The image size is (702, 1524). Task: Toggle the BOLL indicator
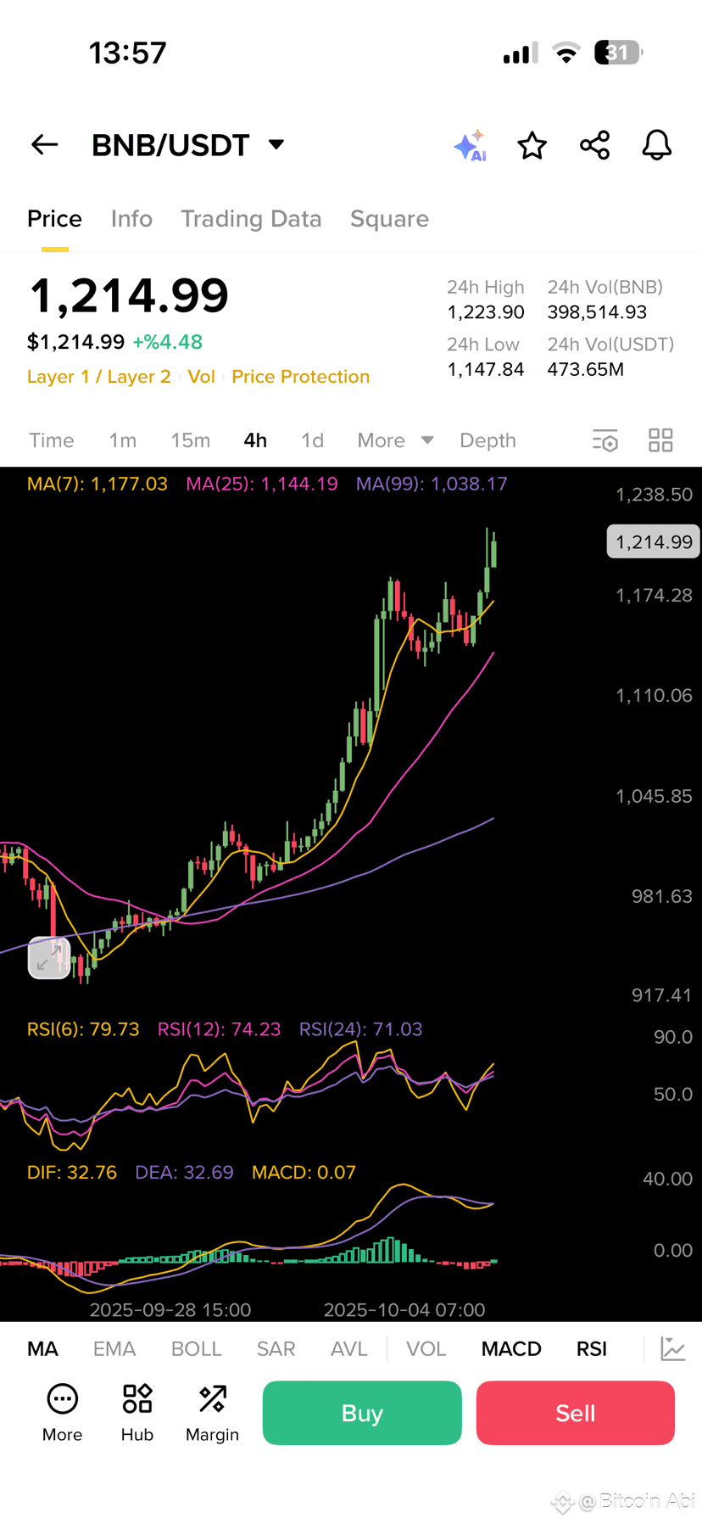tap(196, 1349)
